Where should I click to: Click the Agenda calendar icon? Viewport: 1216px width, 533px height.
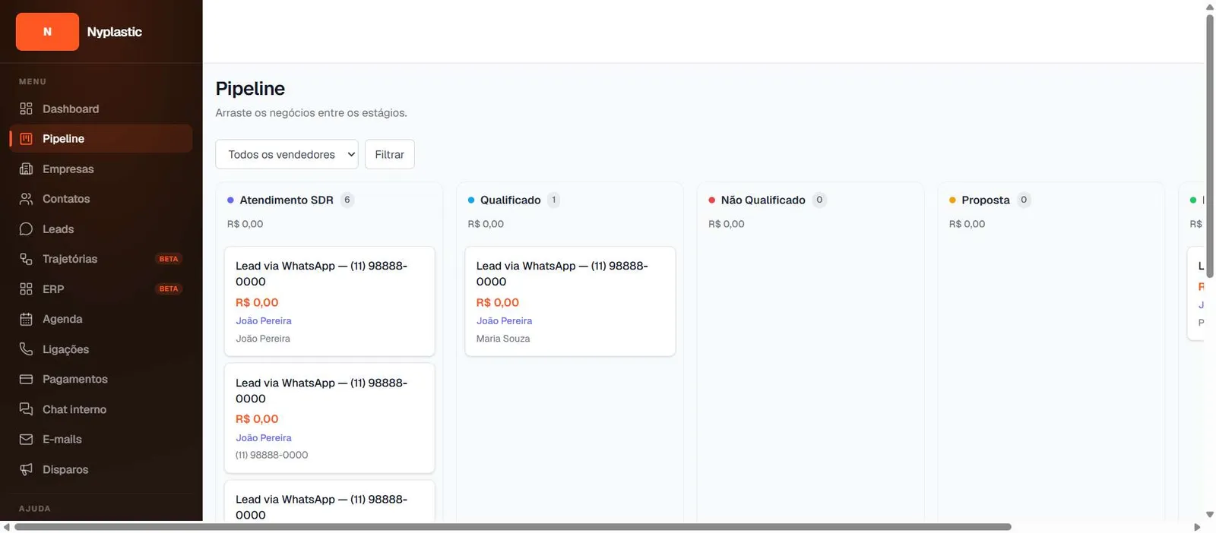point(26,319)
